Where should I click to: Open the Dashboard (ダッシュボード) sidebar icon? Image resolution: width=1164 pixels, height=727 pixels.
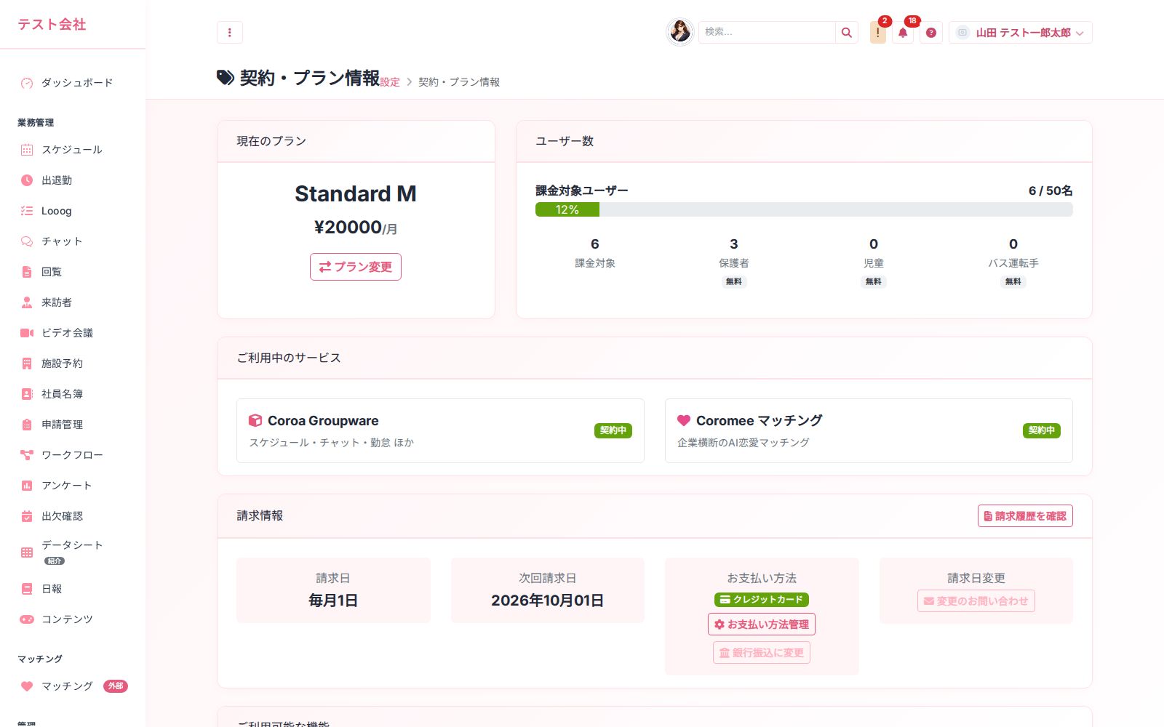(x=27, y=83)
